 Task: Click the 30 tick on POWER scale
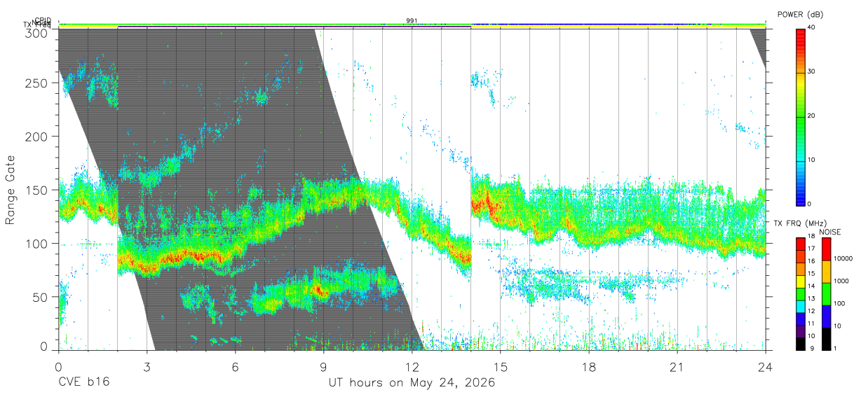pyautogui.click(x=812, y=72)
